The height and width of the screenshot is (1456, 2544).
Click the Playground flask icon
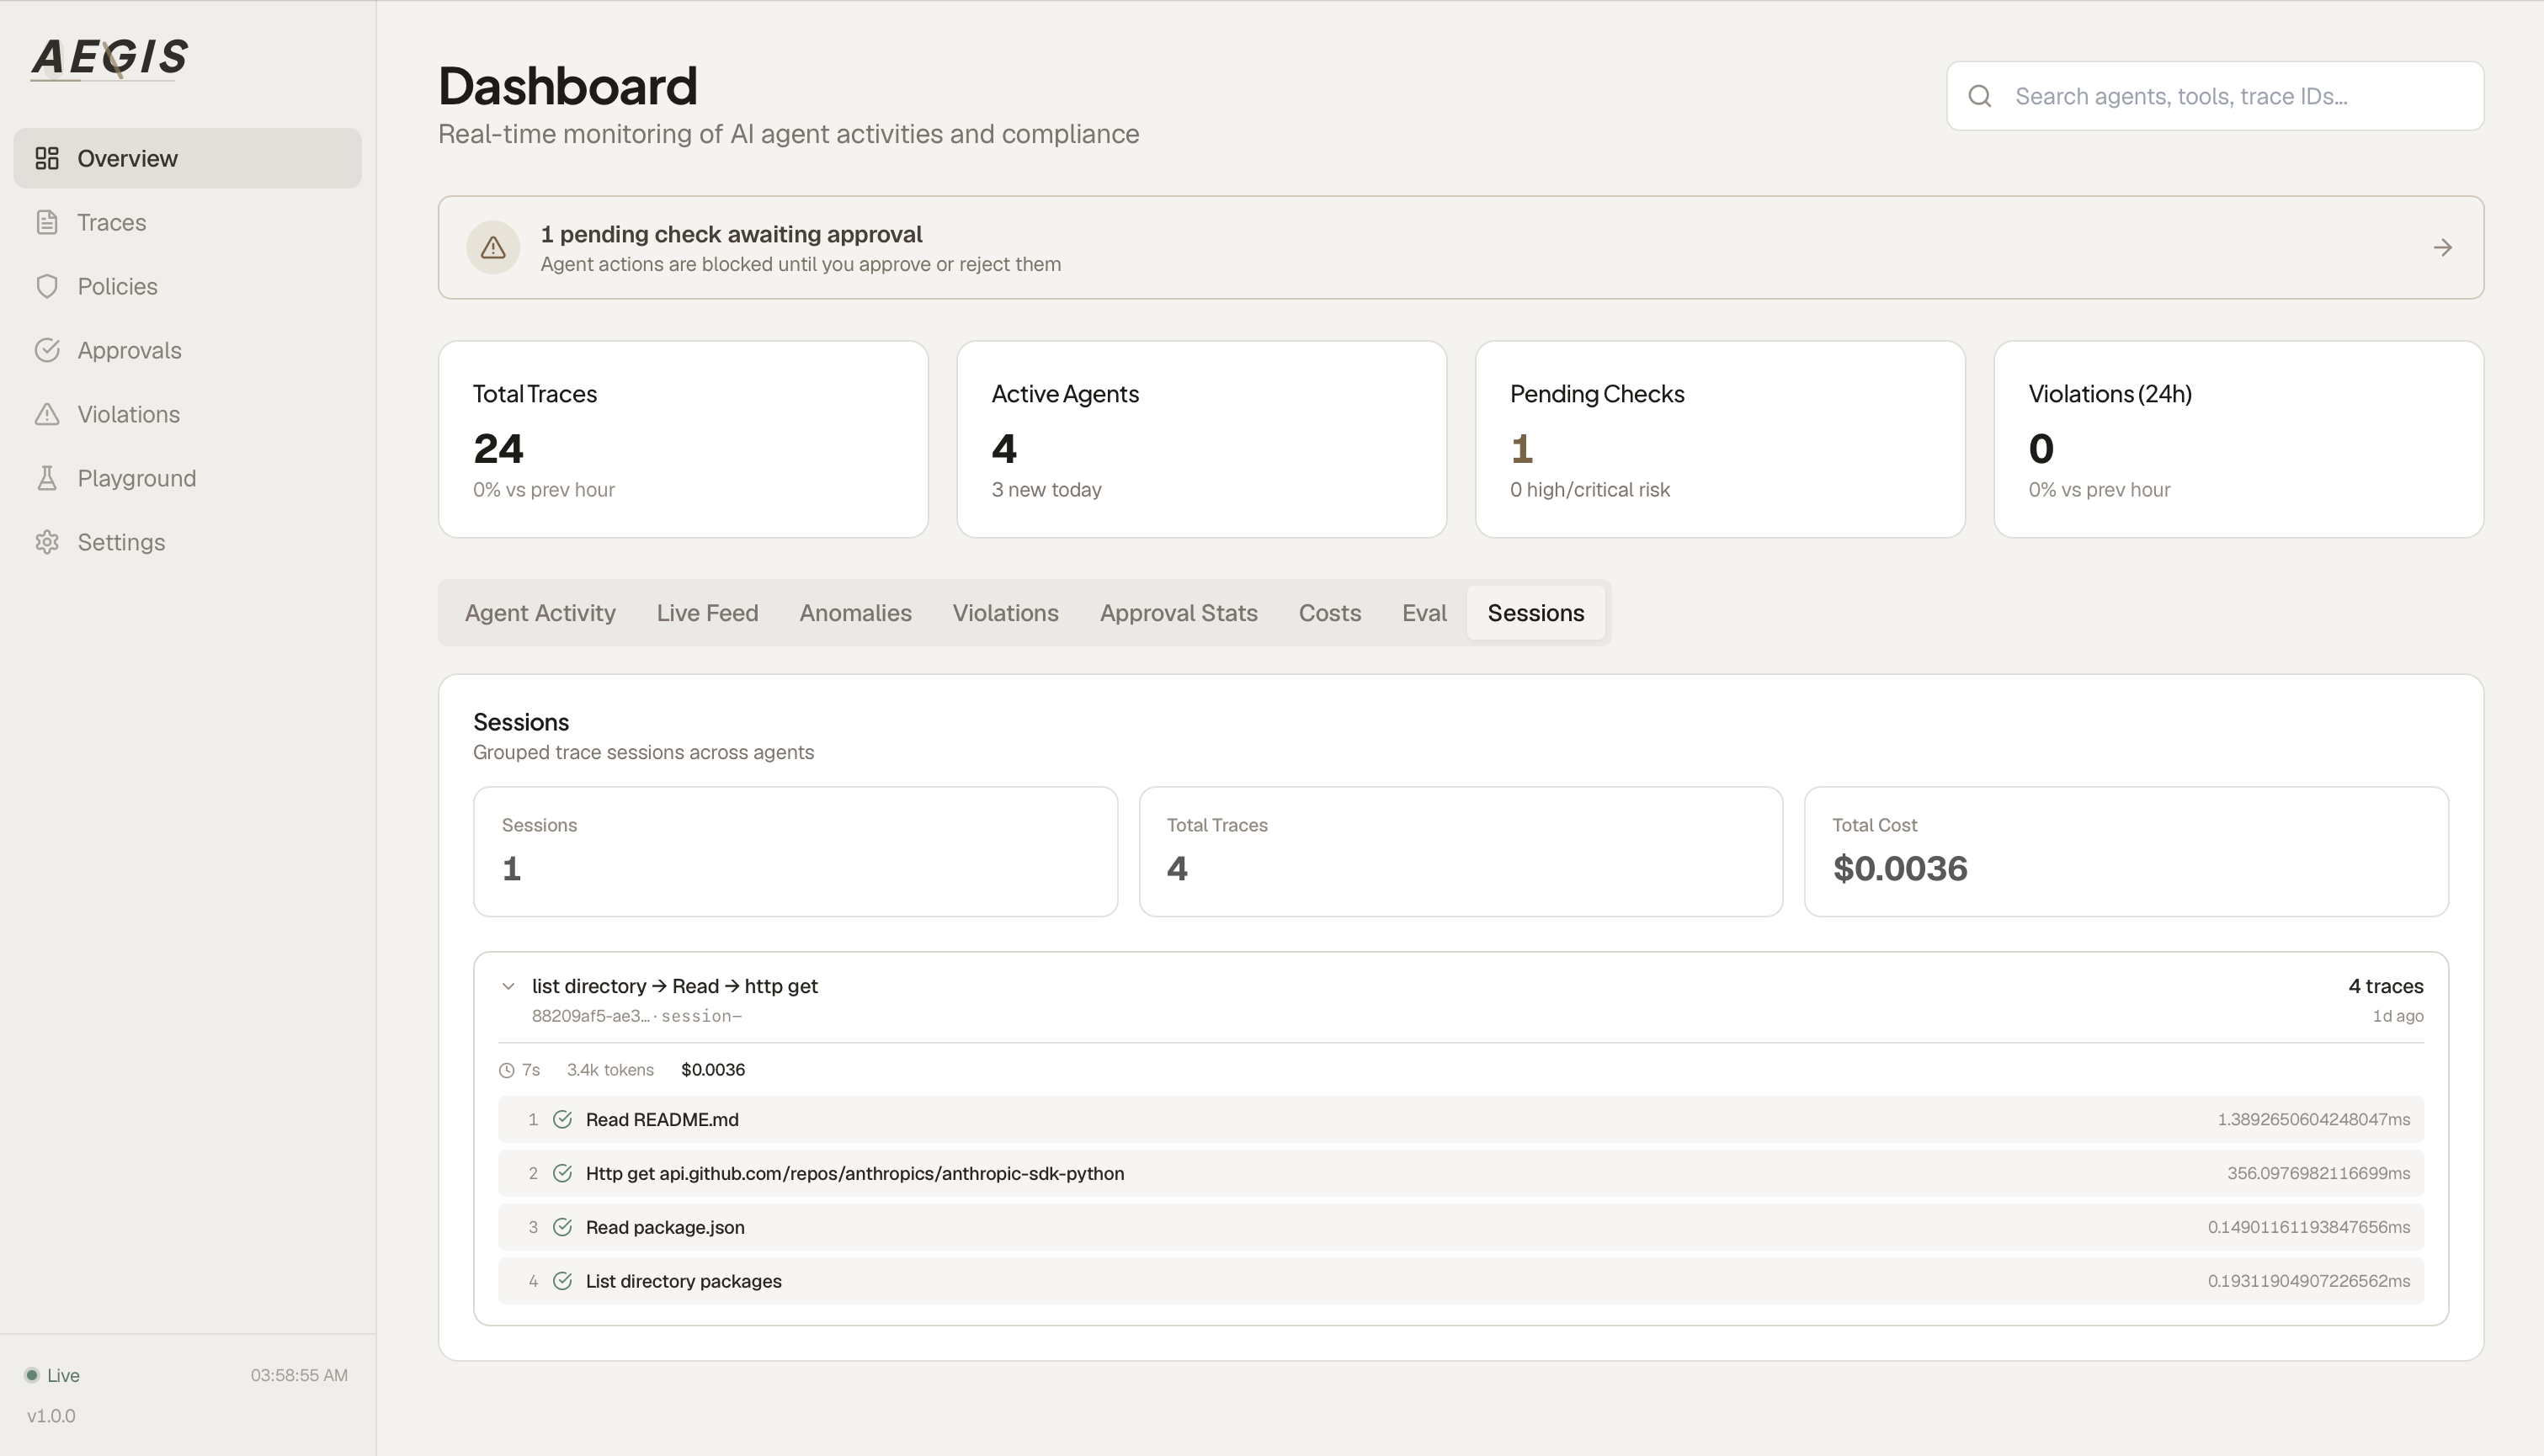click(47, 478)
